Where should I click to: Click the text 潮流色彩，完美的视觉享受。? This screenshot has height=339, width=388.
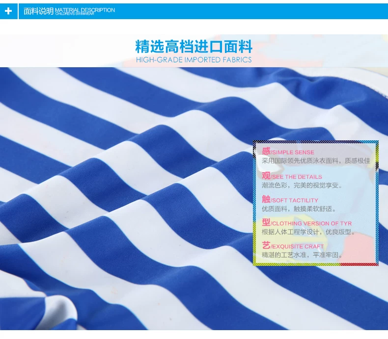302,185
